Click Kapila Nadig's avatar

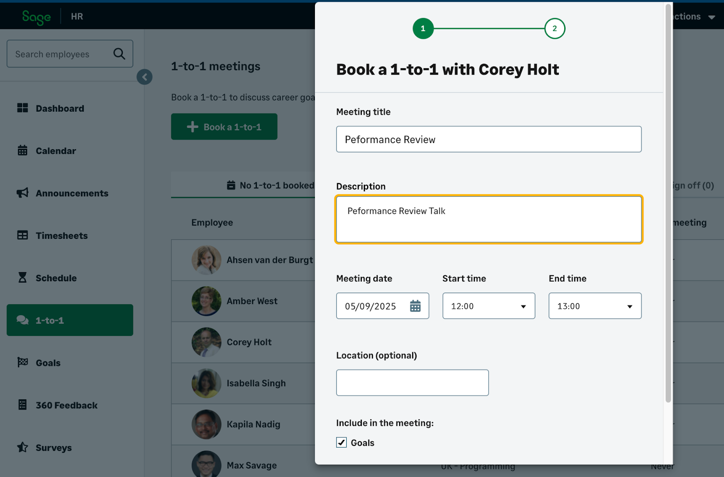(x=206, y=425)
